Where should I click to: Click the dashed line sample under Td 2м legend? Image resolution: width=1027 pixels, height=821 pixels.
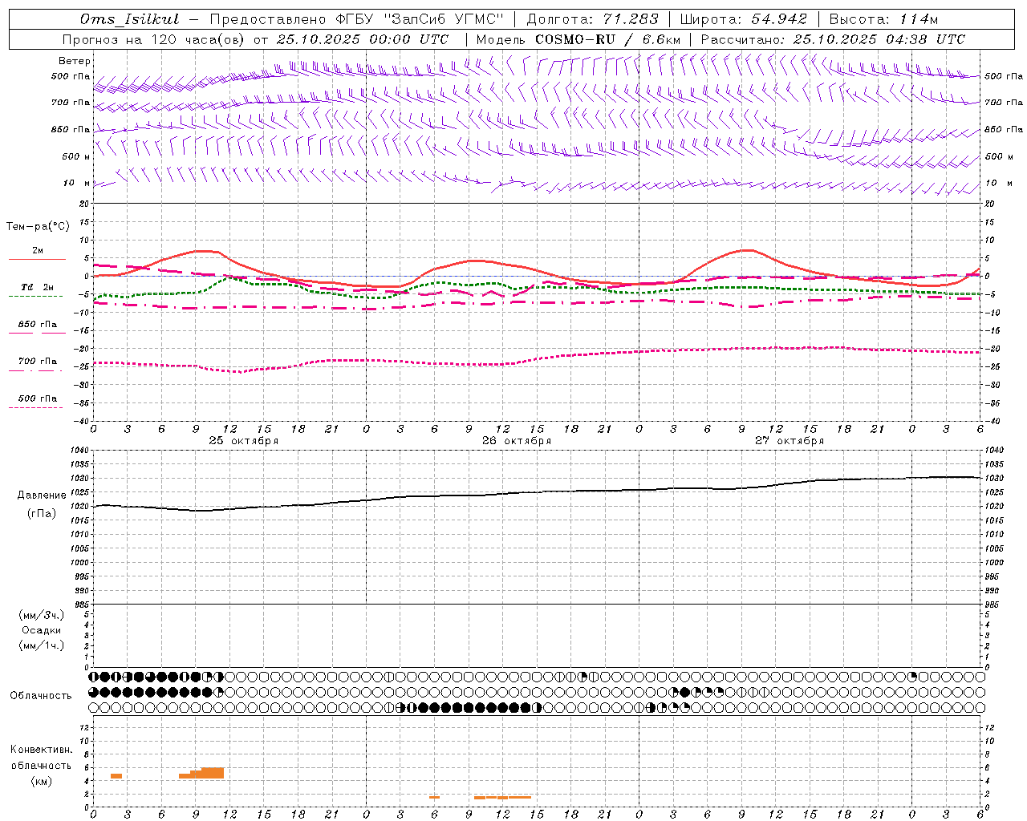click(x=35, y=296)
